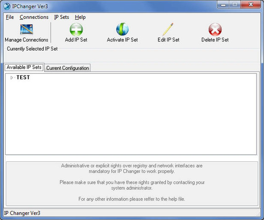Screen dimensions: 264x220
Task: Click the red Delete IP Set icon
Action: point(215,29)
